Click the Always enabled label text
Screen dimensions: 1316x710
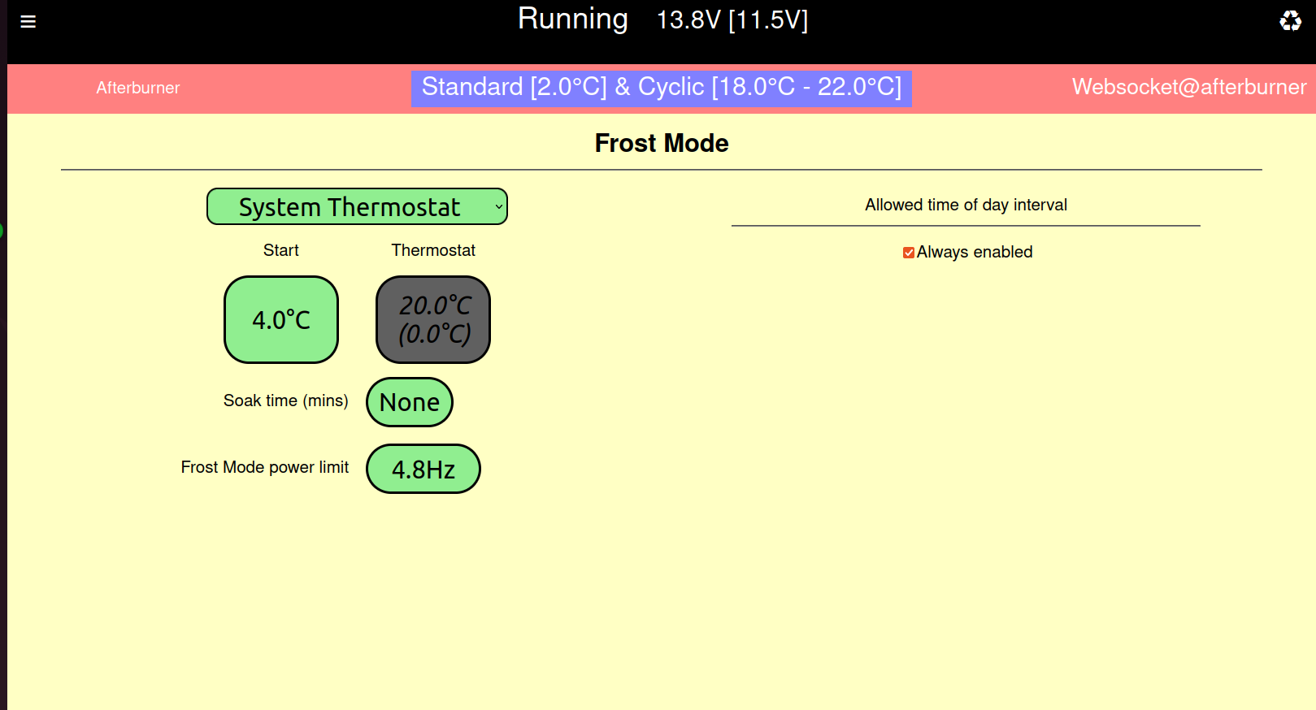(x=974, y=253)
